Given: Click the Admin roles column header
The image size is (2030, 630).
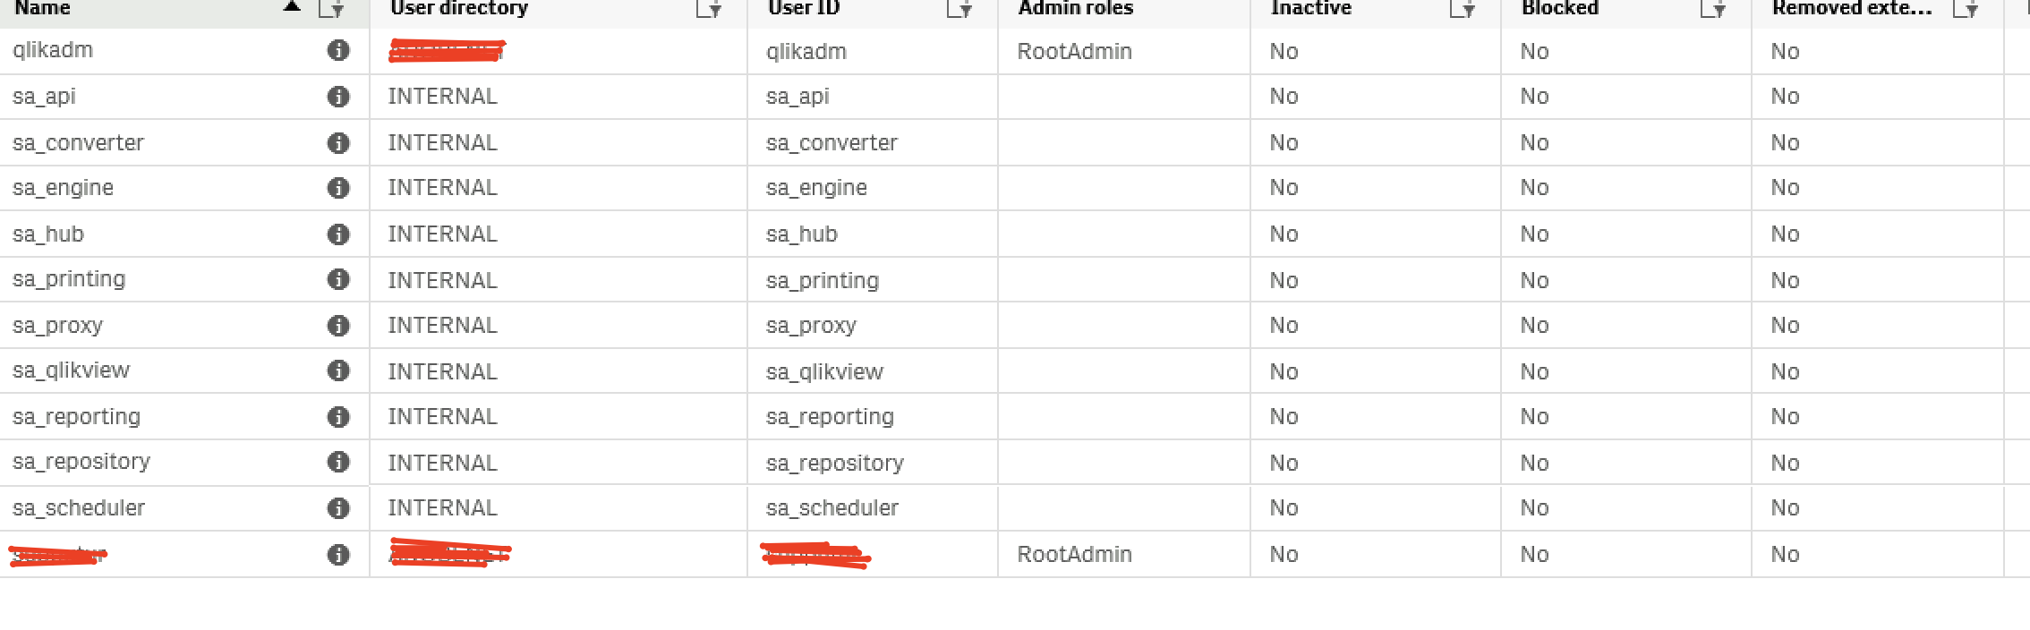Looking at the screenshot, I should click(x=1076, y=9).
